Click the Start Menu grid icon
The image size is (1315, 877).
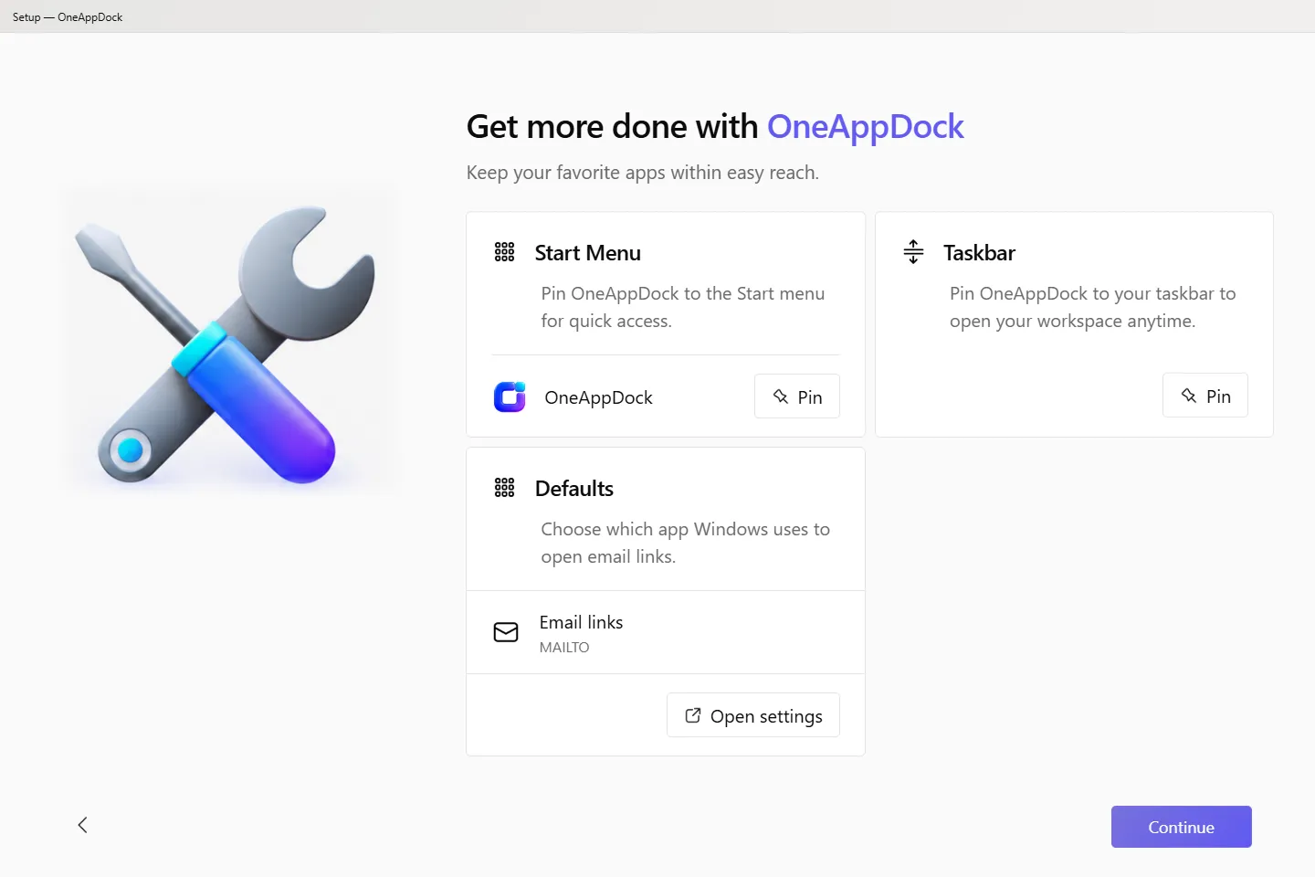point(504,252)
